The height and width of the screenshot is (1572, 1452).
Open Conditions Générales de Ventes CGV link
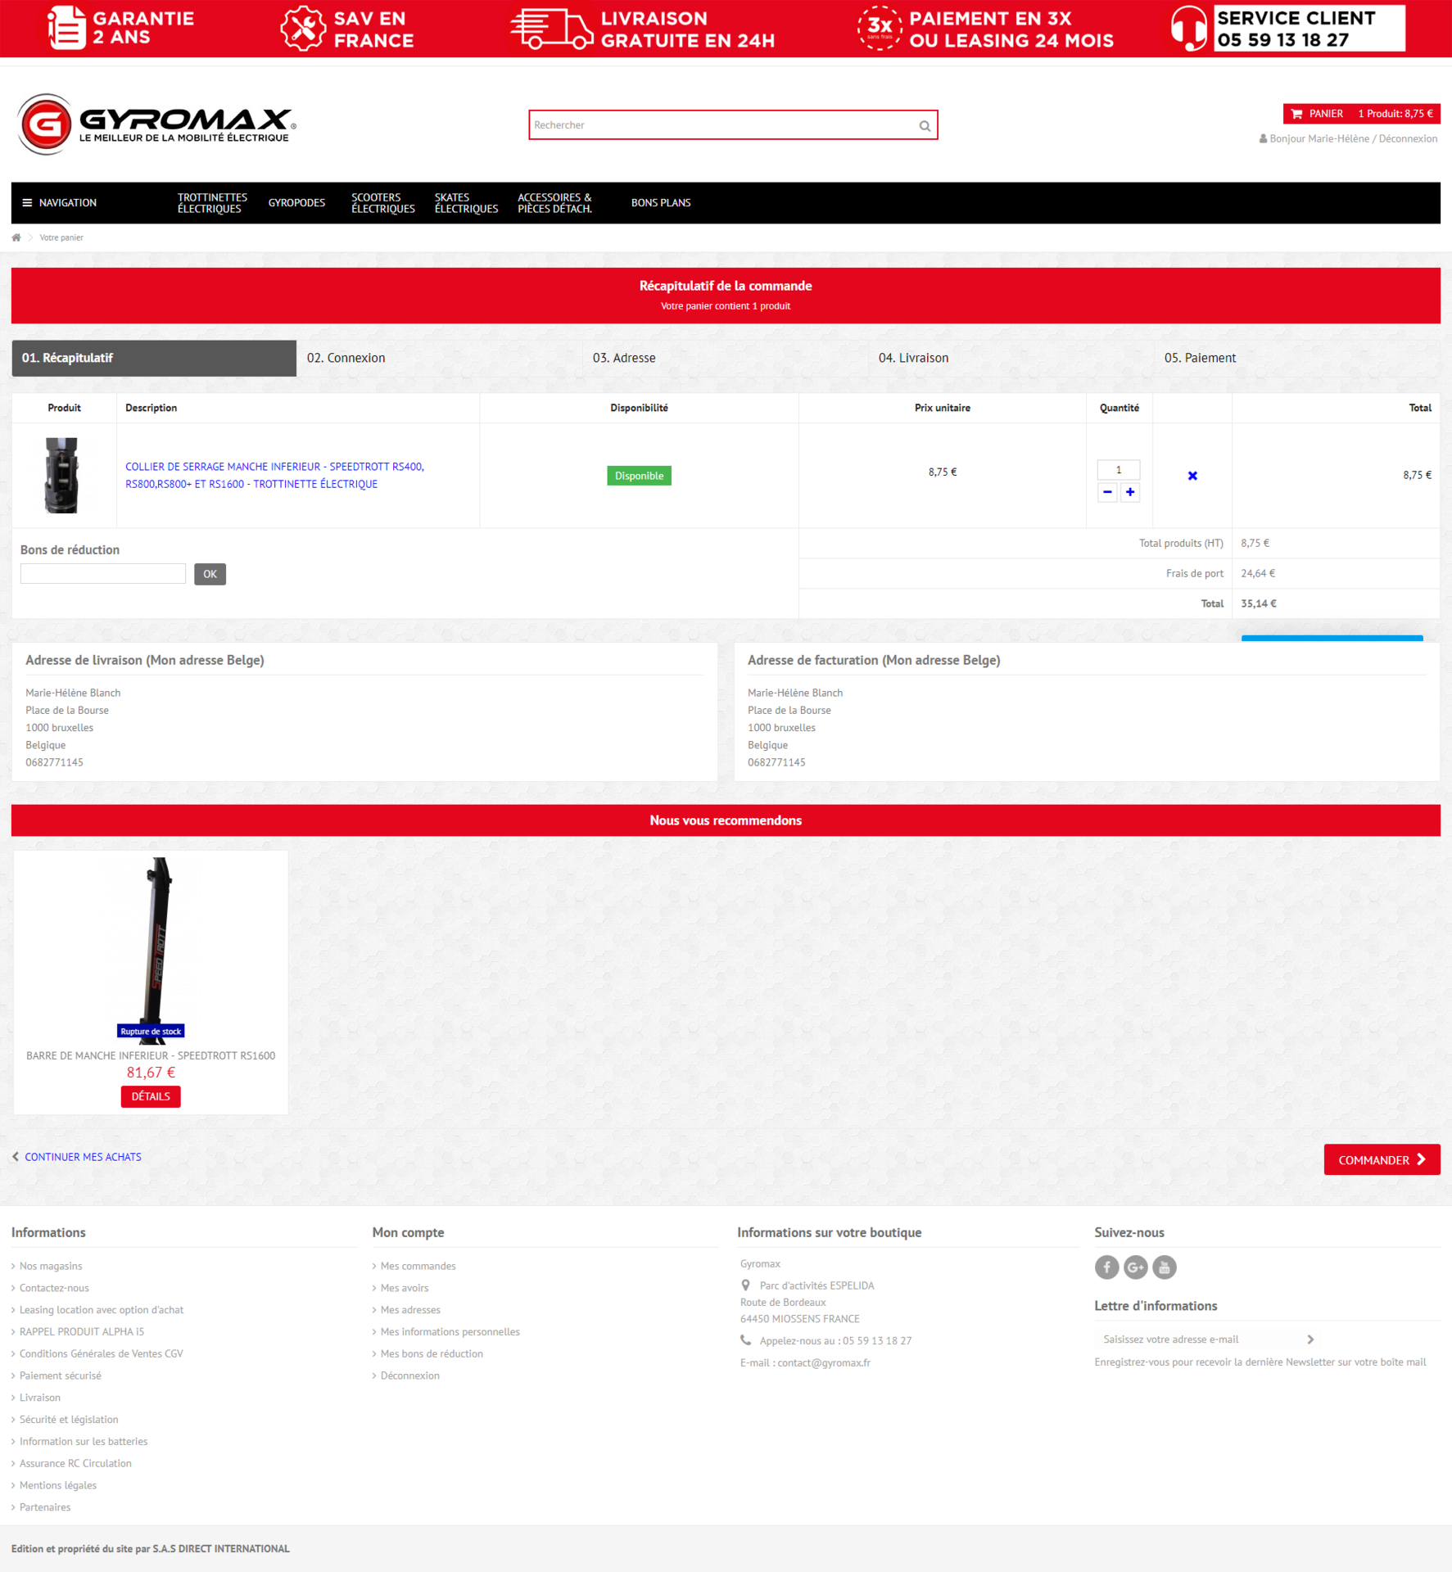[x=102, y=1353]
